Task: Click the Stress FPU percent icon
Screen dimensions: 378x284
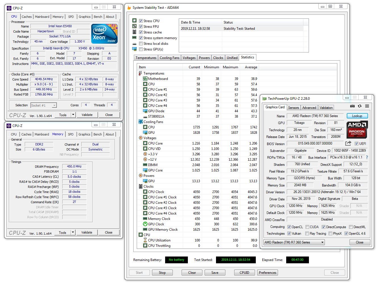Action: pyautogui.click(x=134, y=26)
